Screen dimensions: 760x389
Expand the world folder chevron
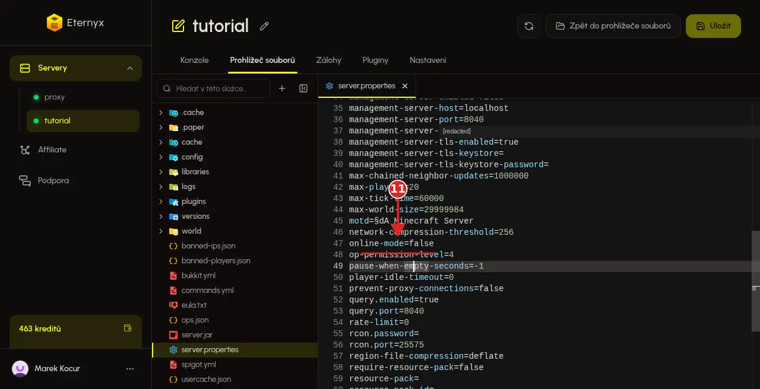coord(160,231)
